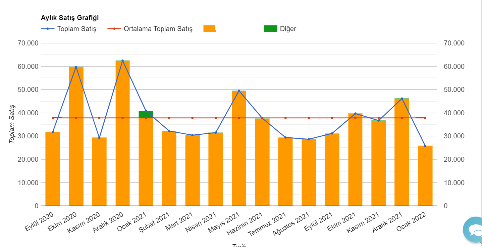Toggle the Toplam Satış legend series

click(69, 29)
